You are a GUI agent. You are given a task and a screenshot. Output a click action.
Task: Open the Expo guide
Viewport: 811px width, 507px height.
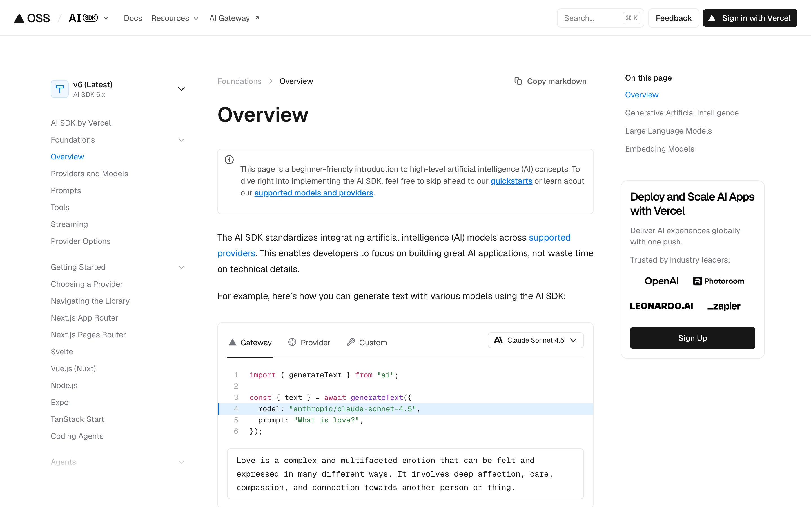click(x=60, y=403)
